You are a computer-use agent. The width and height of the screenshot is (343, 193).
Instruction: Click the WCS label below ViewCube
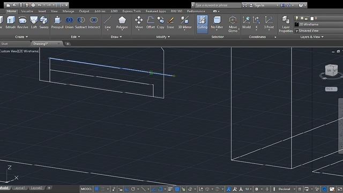point(331,89)
